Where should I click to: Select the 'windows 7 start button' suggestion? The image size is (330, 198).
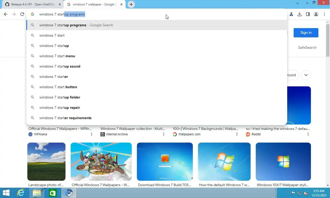pyautogui.click(x=157, y=87)
